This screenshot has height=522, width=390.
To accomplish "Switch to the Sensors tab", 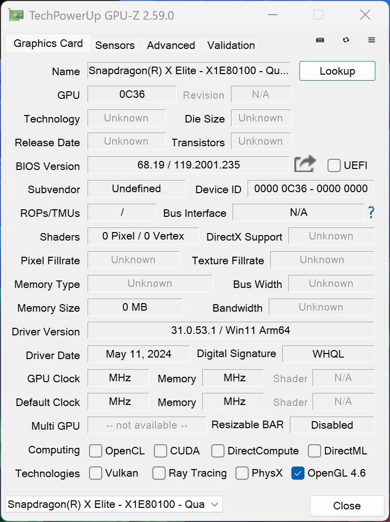I will pyautogui.click(x=115, y=45).
